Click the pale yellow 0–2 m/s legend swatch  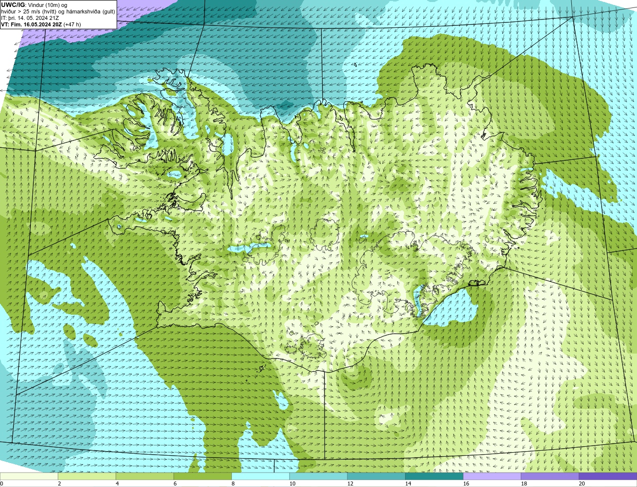(x=29, y=476)
